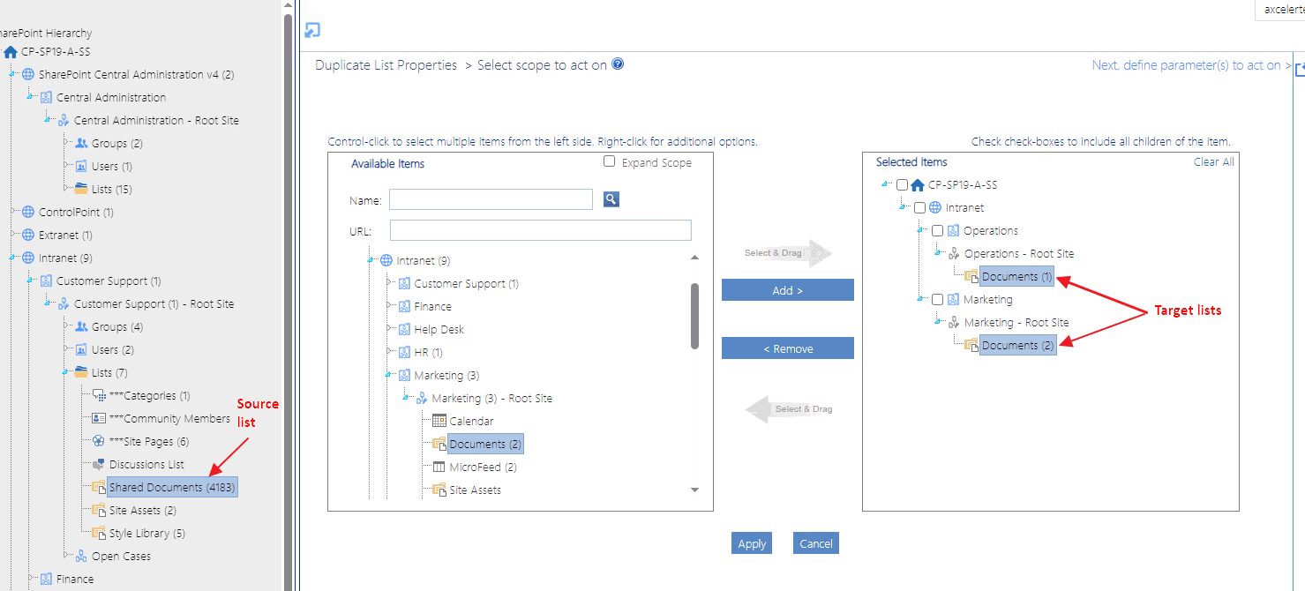Check the Intranet checkbox in Selected Items

(919, 207)
